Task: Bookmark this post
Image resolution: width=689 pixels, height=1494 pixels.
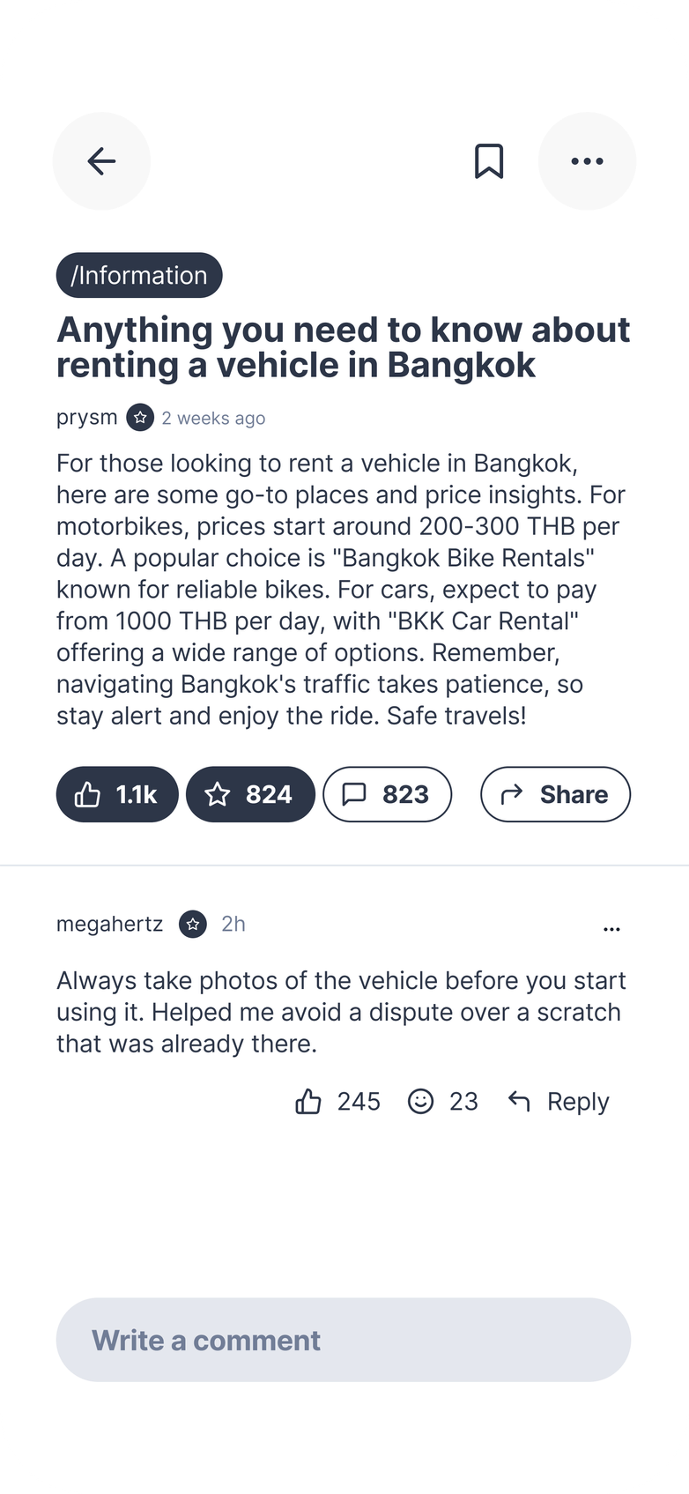Action: point(489,161)
